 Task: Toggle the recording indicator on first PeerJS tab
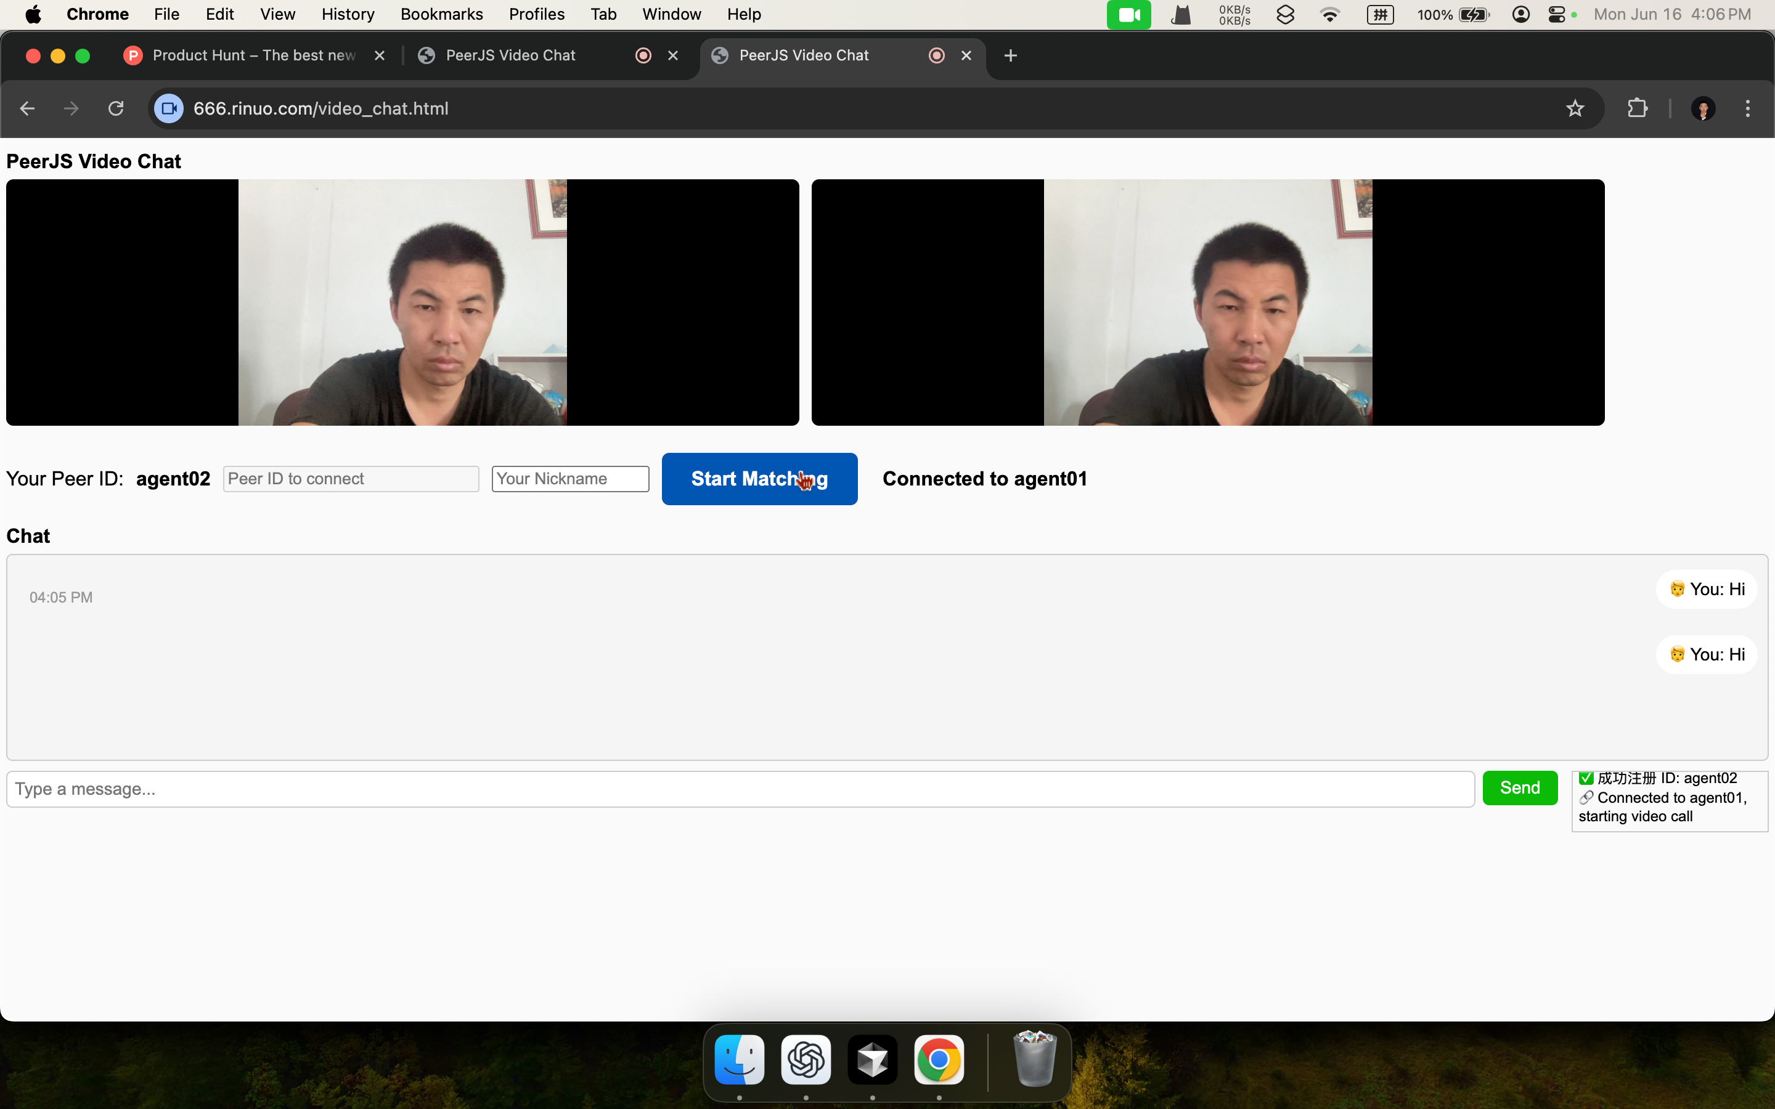coord(643,55)
